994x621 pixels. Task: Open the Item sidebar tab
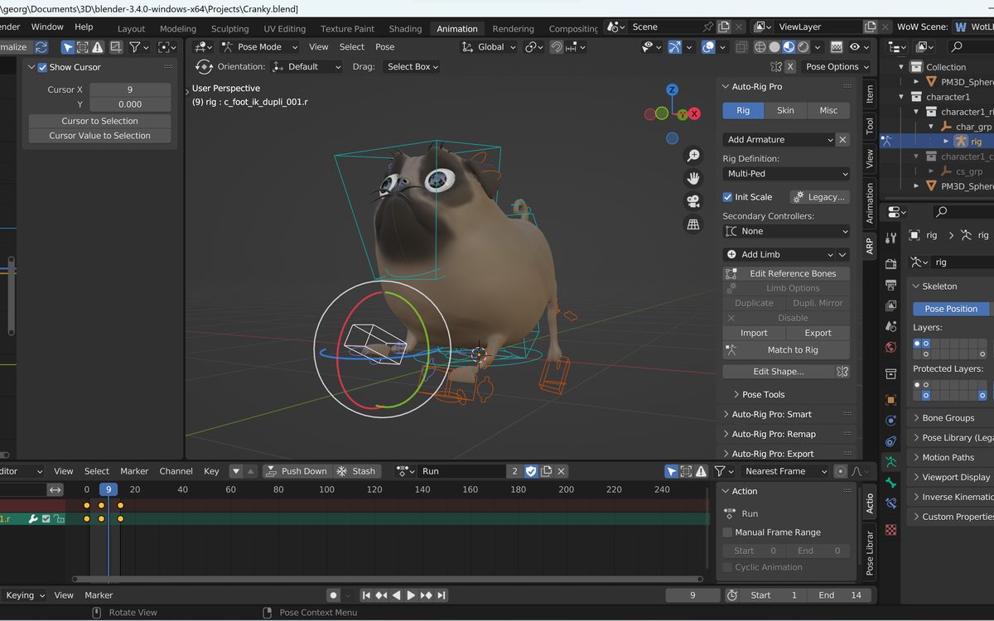click(869, 94)
